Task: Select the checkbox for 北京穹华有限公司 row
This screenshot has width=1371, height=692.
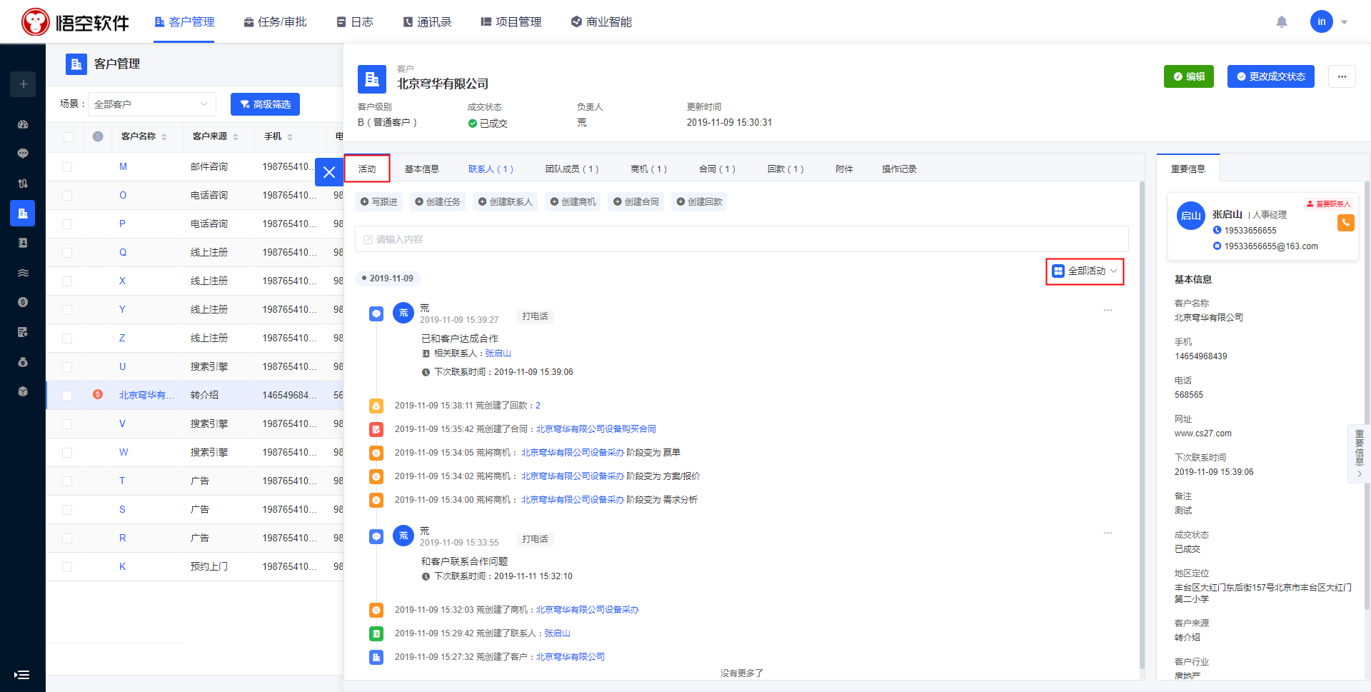Action: tap(67, 396)
